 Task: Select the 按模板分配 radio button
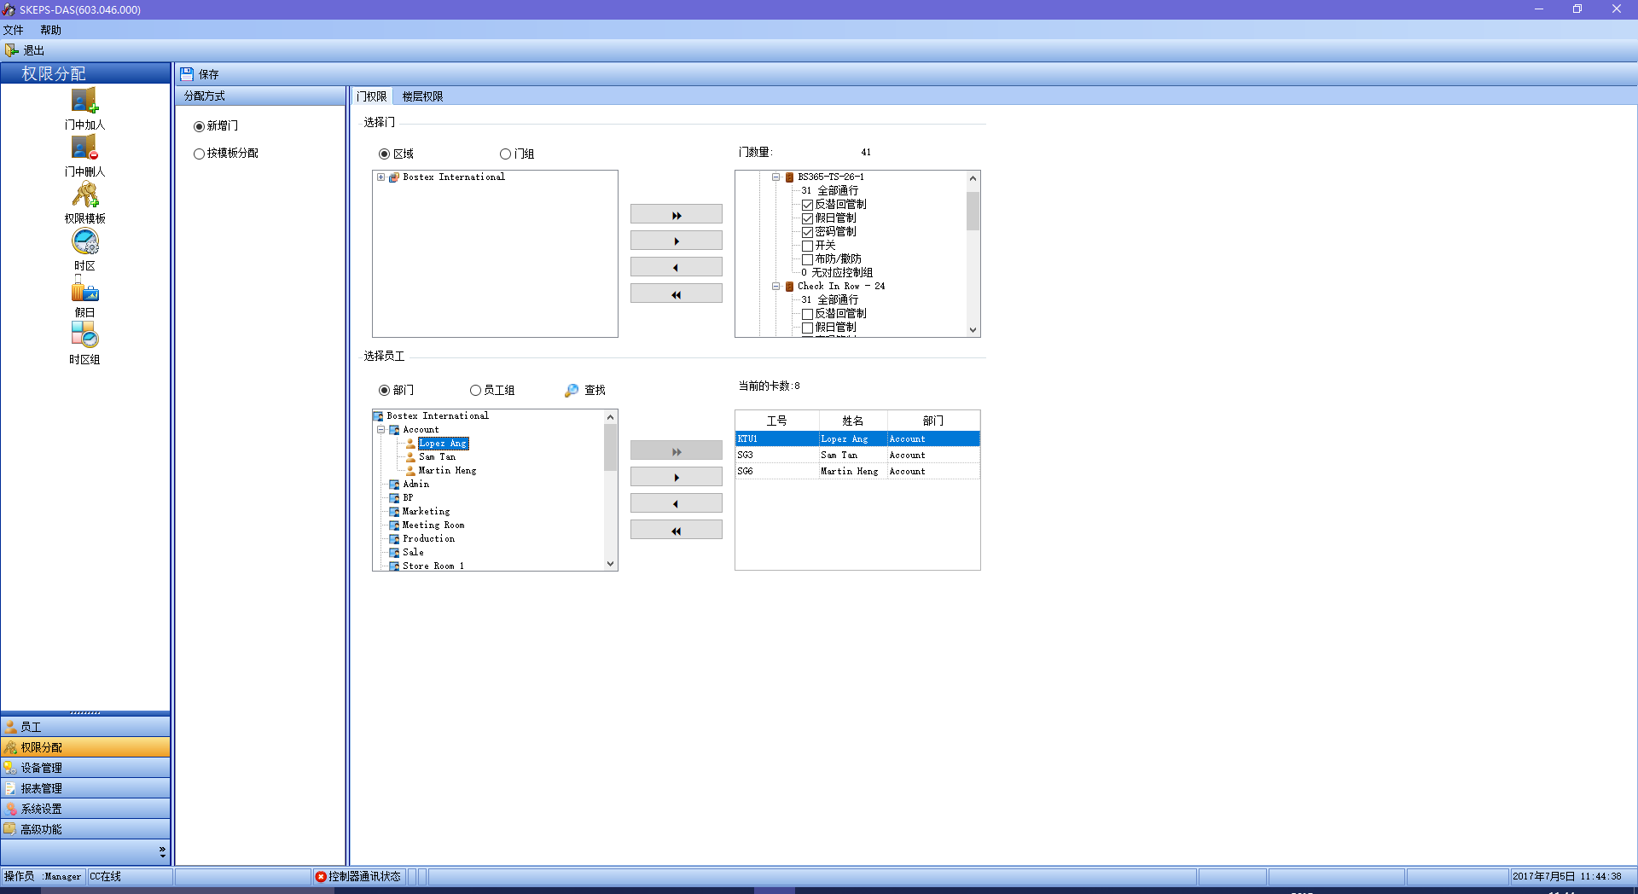click(199, 154)
